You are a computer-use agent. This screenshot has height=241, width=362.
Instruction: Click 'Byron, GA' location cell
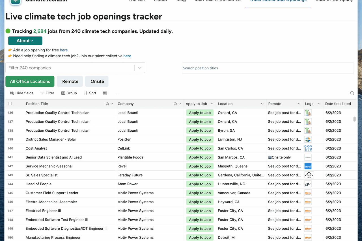tap(241, 131)
